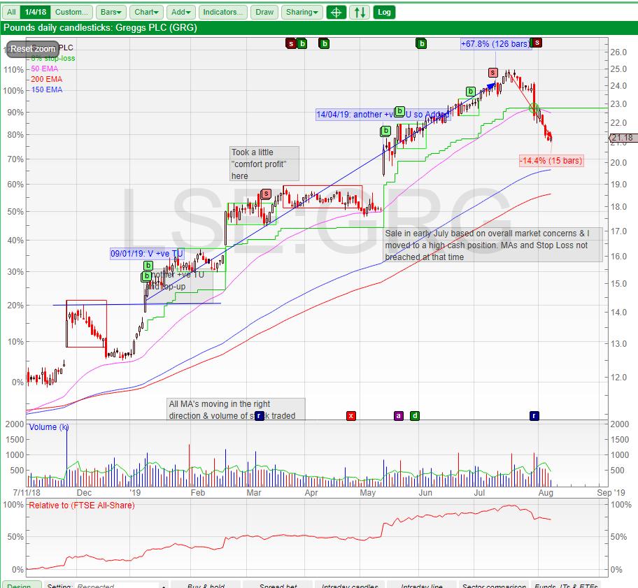The height and width of the screenshot is (588, 638).
Task: Click the -14.4% (15 bars) measurement label
Action: 551,161
